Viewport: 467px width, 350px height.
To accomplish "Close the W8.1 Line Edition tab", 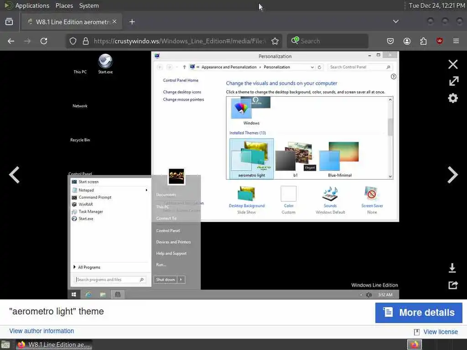I will [114, 22].
